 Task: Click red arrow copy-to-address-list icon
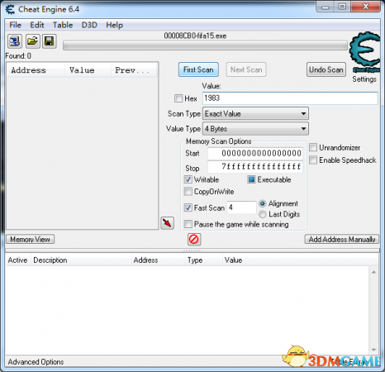[x=168, y=223]
